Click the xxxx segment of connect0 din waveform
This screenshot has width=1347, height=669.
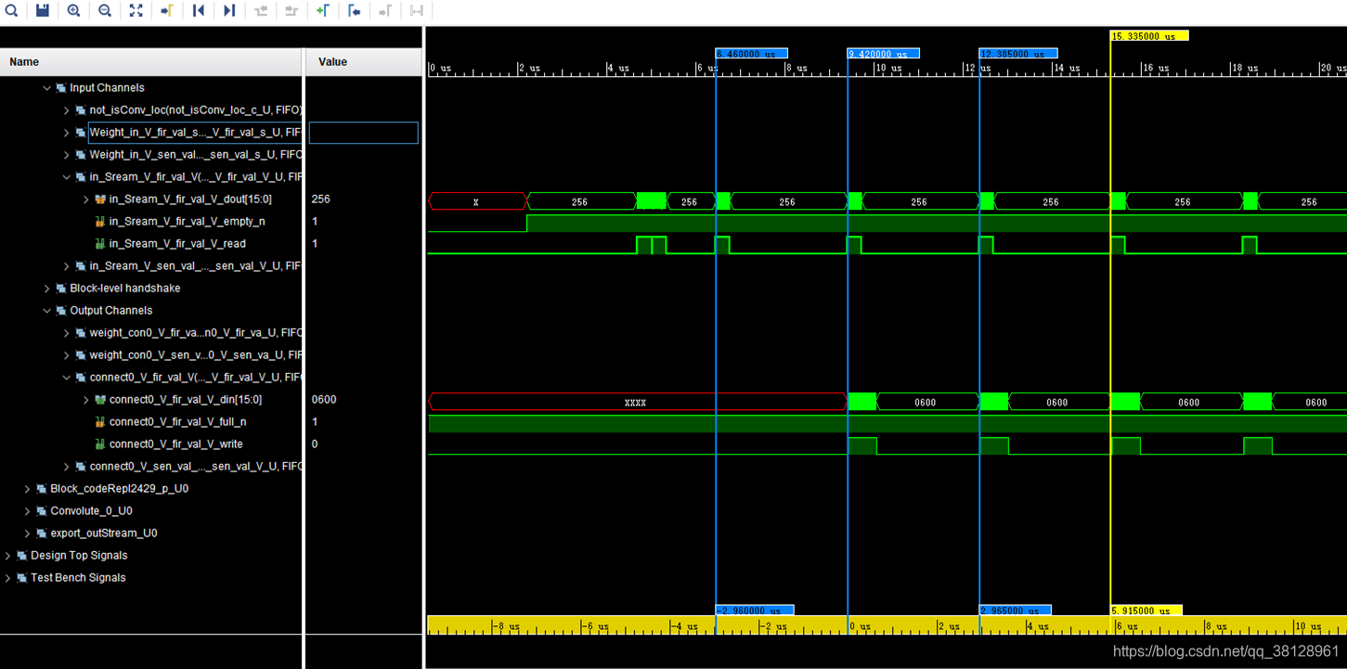[x=636, y=402]
